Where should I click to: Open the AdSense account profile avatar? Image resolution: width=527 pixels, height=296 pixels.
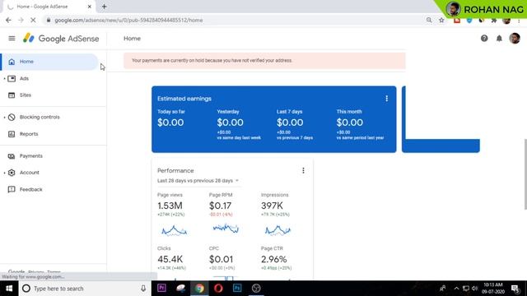coord(514,39)
